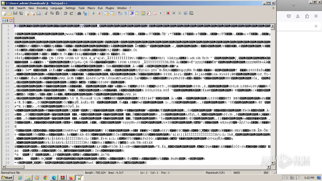Save the current recorded macro

(x=191, y=13)
